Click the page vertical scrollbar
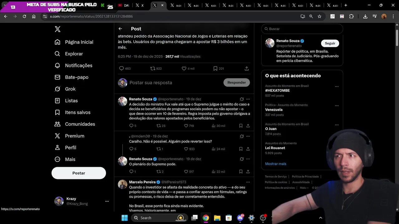Image resolution: width=399 pixels, height=224 pixels. 397,37
